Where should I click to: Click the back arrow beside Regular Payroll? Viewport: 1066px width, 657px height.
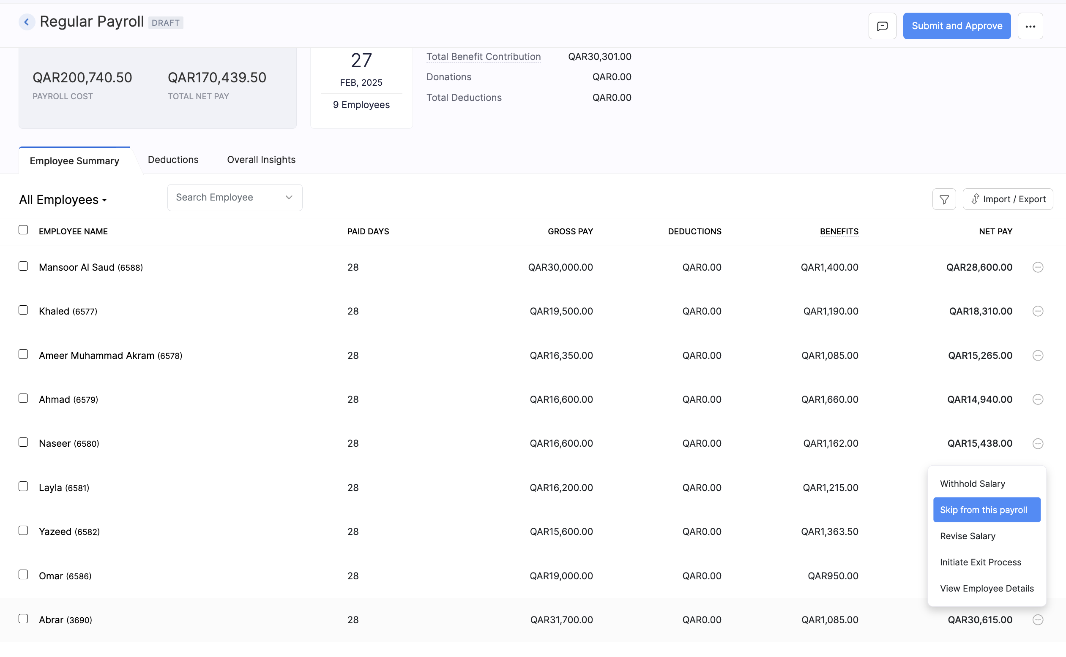click(x=27, y=22)
